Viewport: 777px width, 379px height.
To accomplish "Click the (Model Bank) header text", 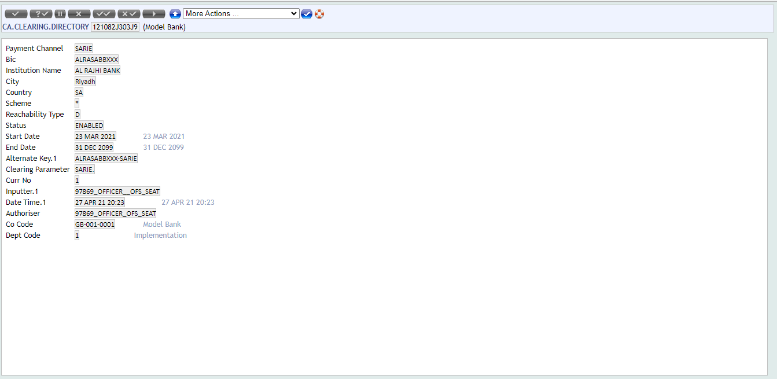I will pos(164,27).
